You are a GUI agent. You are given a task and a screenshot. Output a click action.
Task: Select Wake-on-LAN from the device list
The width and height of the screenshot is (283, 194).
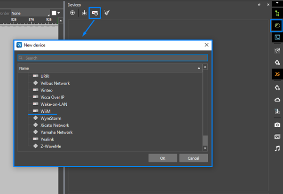pyautogui.click(x=55, y=104)
